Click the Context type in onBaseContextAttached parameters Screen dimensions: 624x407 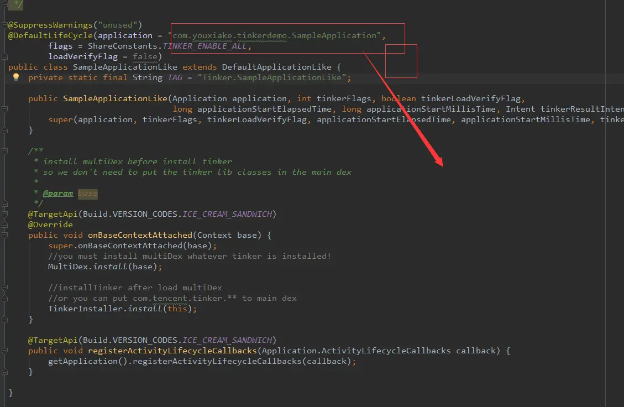point(214,236)
